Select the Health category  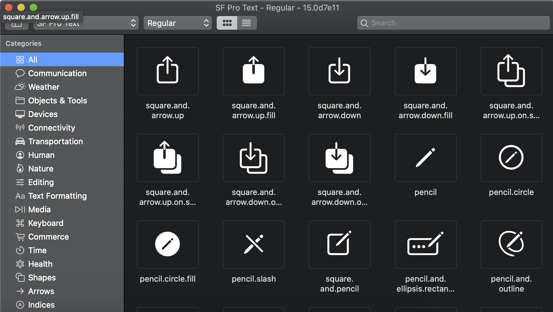[62, 264]
